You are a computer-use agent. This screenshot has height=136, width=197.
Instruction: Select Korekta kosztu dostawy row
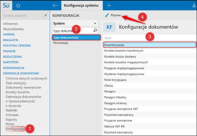pos(150,57)
